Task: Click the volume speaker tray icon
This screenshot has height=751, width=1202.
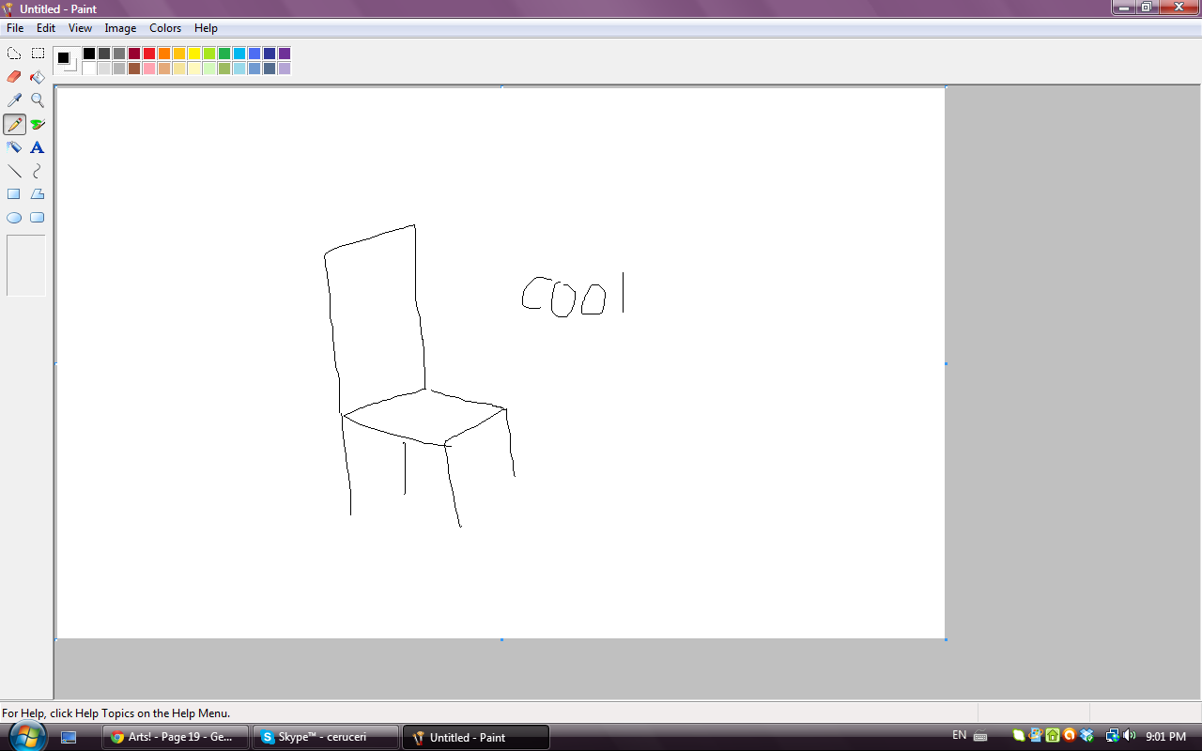Action: click(1129, 736)
